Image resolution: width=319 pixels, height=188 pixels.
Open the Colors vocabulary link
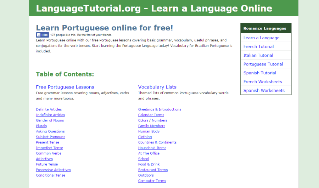pos(143,120)
